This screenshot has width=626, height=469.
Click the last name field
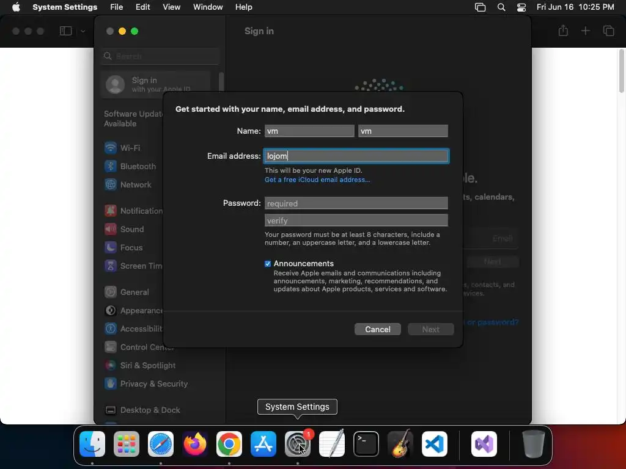click(x=403, y=131)
